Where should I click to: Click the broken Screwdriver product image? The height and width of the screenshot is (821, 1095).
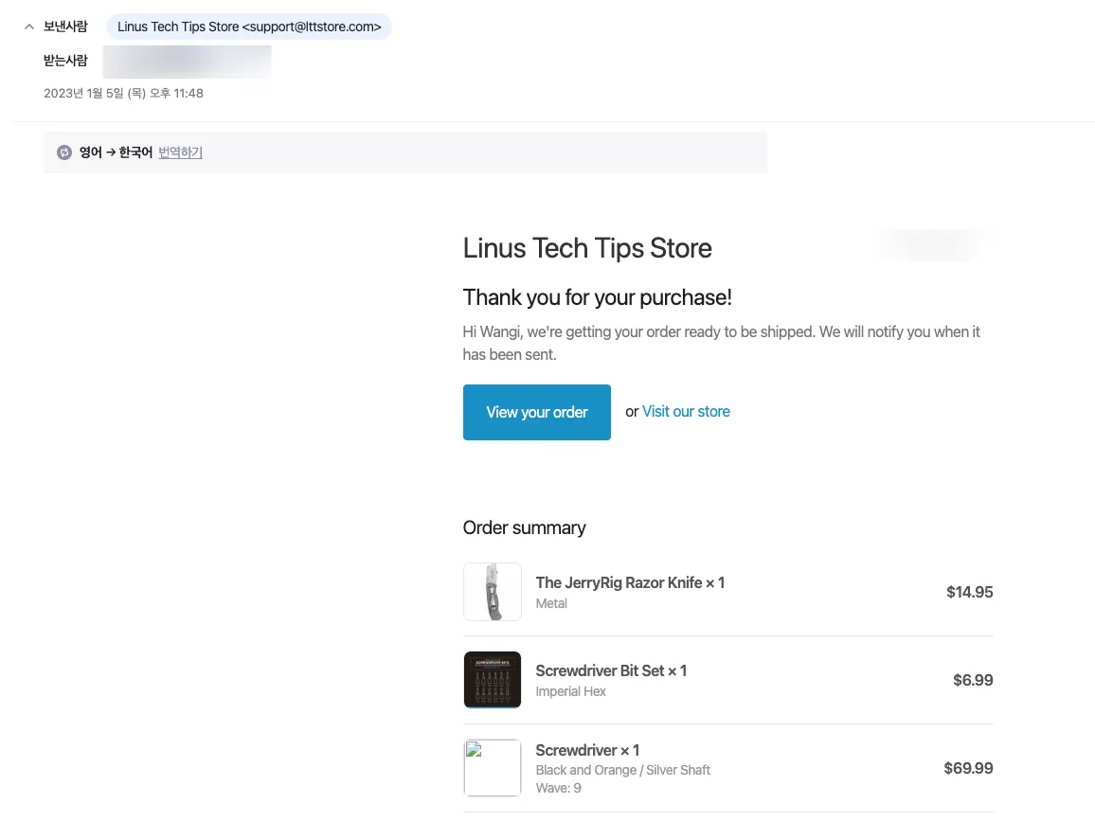(x=492, y=768)
